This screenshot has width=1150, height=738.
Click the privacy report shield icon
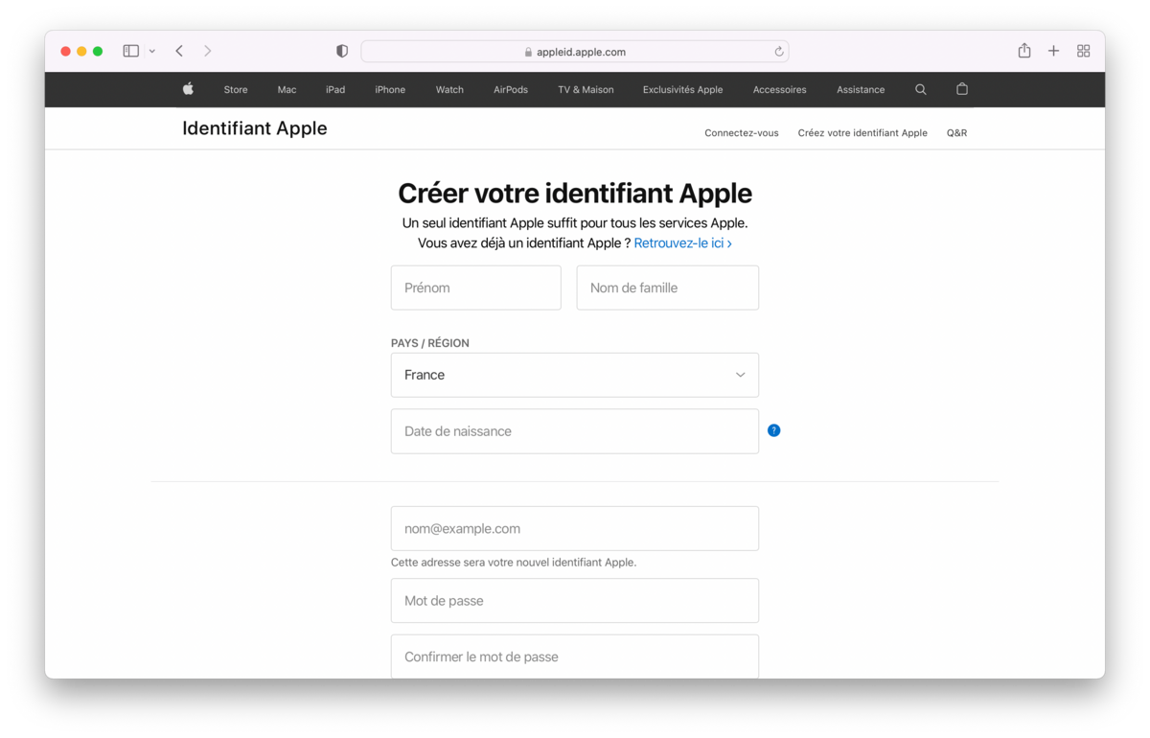(x=342, y=51)
